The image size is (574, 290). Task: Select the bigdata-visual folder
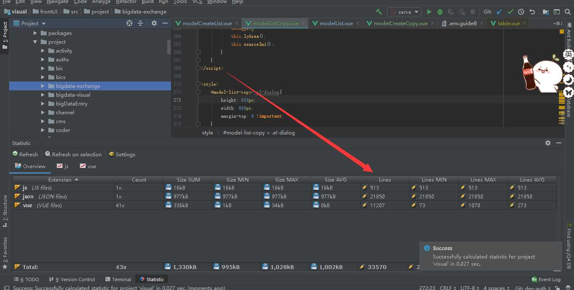click(73, 95)
